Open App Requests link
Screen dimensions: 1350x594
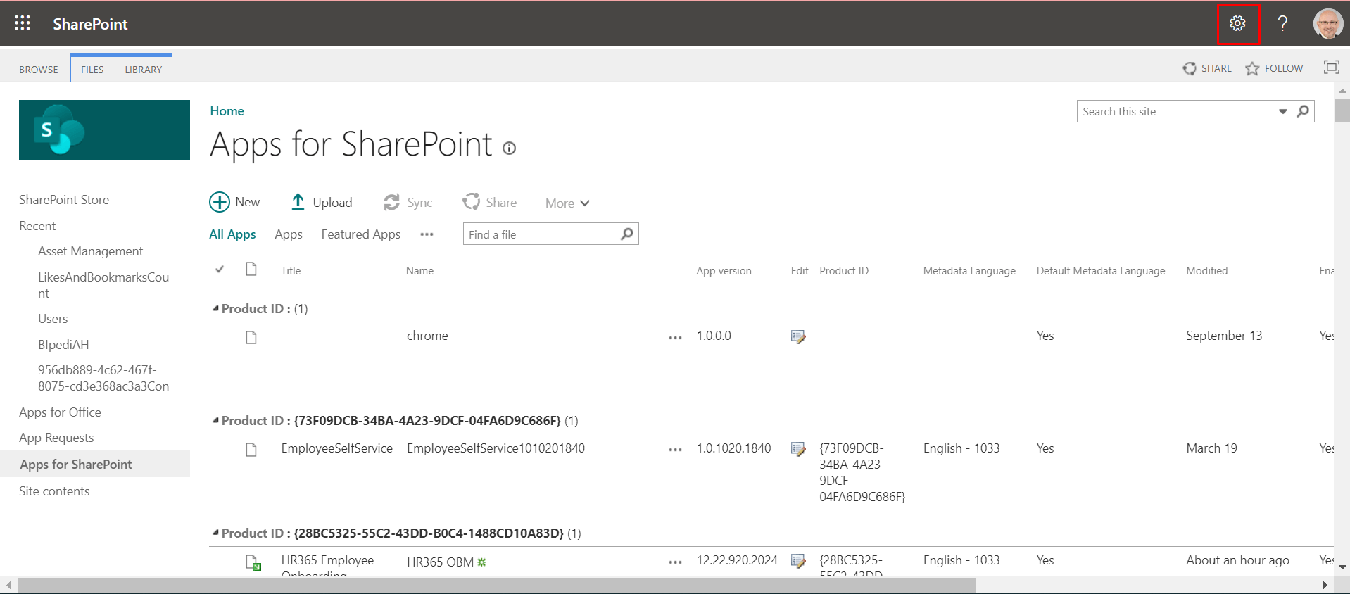(x=56, y=438)
